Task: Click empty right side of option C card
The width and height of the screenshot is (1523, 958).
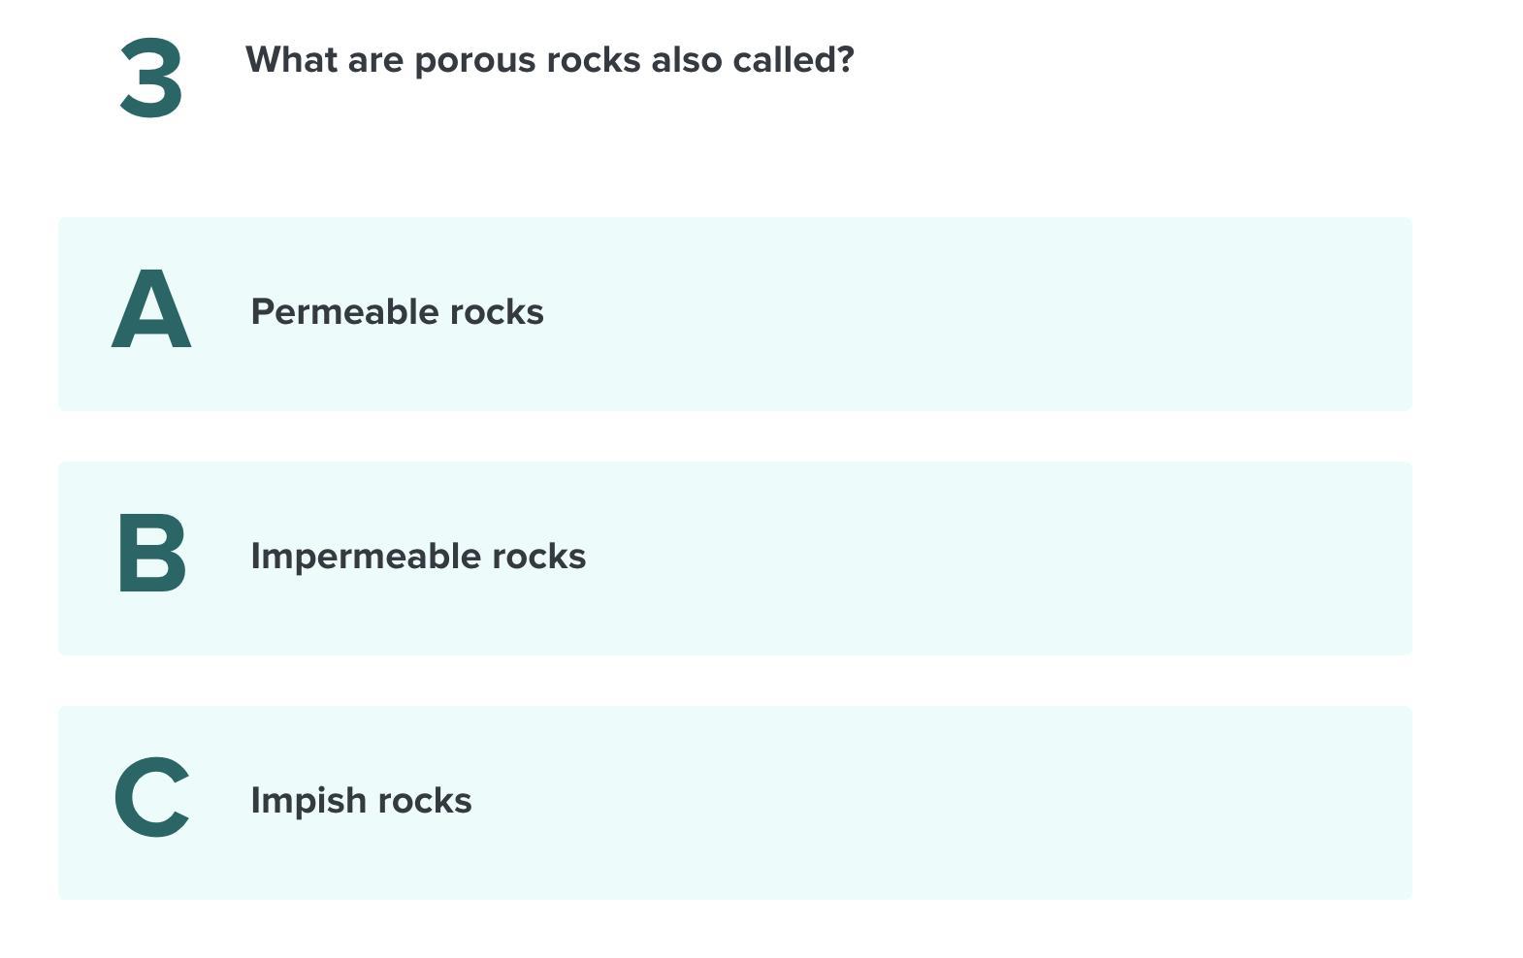Action: (x=1067, y=802)
